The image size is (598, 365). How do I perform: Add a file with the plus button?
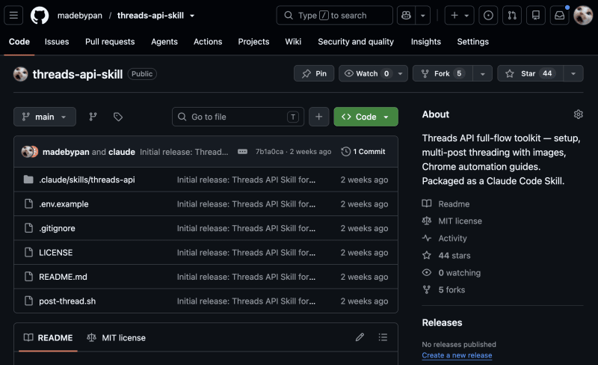[x=319, y=117]
